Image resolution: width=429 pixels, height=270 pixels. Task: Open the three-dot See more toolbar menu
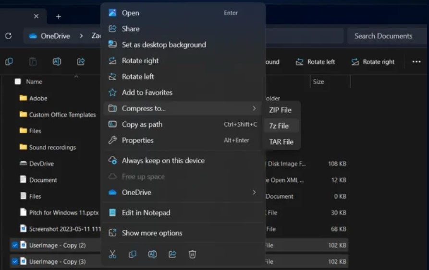pyautogui.click(x=417, y=62)
